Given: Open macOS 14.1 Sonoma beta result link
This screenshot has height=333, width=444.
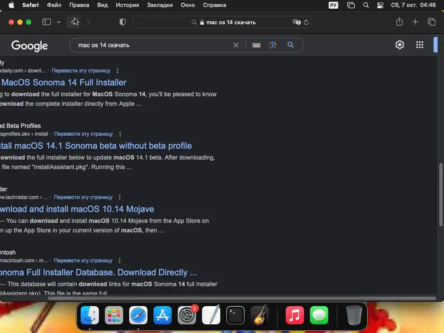Looking at the screenshot, I should click(96, 146).
